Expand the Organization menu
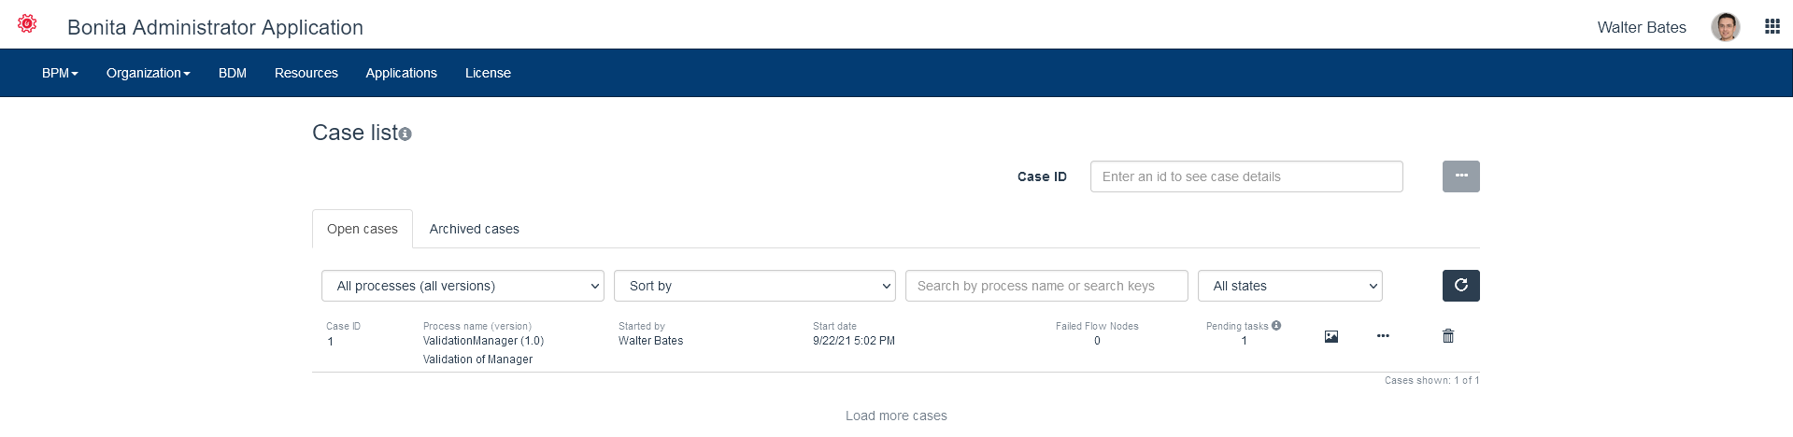Viewport: 1793px width, 437px height. (148, 73)
